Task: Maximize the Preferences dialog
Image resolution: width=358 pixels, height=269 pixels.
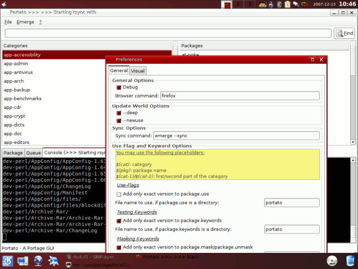Action: pyautogui.click(x=312, y=59)
